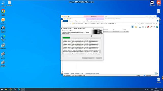The height and width of the screenshot is (91, 163).
Task: Show hidden system tray icons
Action: 145,89
